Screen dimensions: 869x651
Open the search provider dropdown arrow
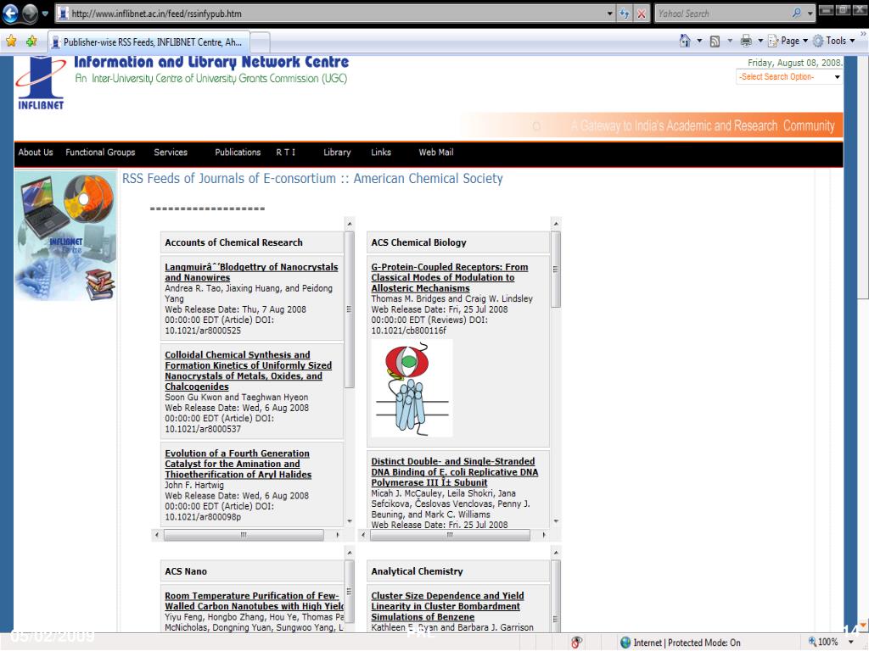[810, 14]
